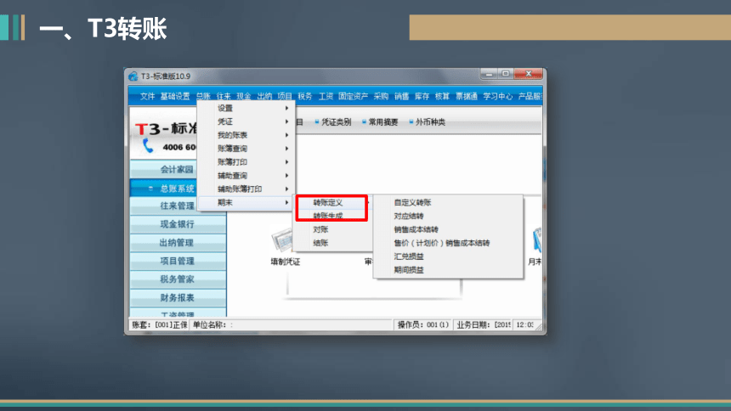Expand the 账簿打印 submenu arrow
The height and width of the screenshot is (411, 731).
coord(286,162)
